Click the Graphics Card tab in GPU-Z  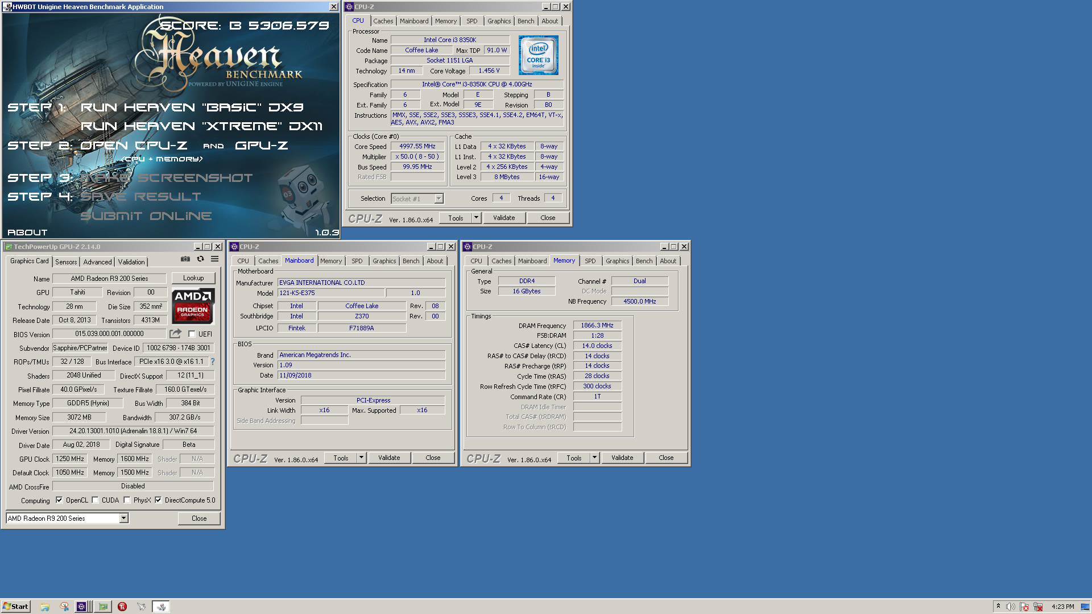click(x=30, y=261)
